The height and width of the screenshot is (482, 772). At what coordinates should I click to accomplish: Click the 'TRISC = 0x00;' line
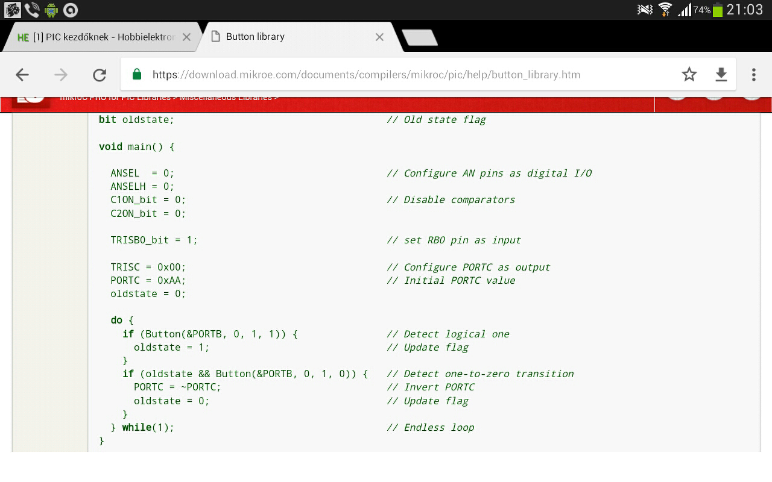pyautogui.click(x=148, y=267)
